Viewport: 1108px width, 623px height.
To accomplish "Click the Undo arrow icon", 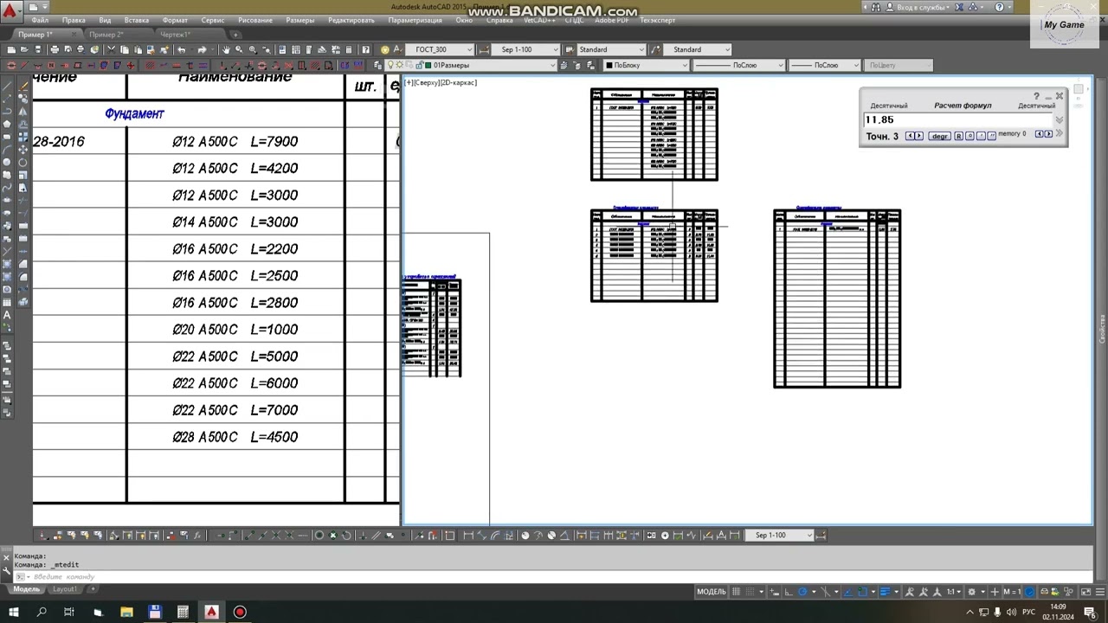I will [181, 49].
